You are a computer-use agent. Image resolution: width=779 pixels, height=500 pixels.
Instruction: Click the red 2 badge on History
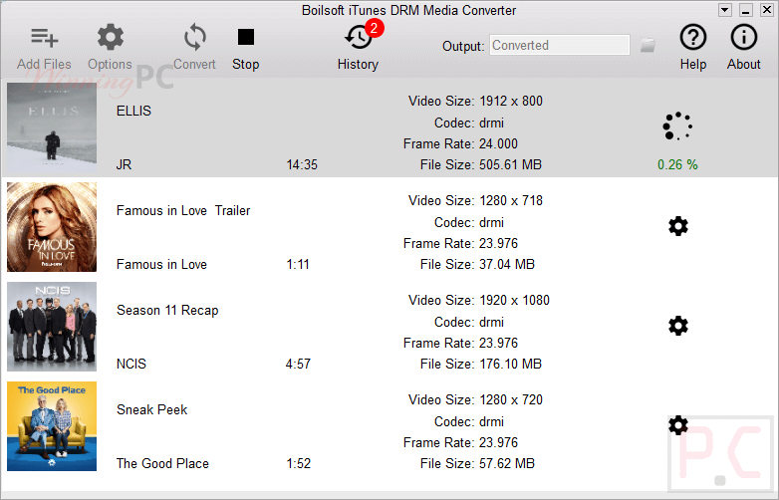point(375,28)
